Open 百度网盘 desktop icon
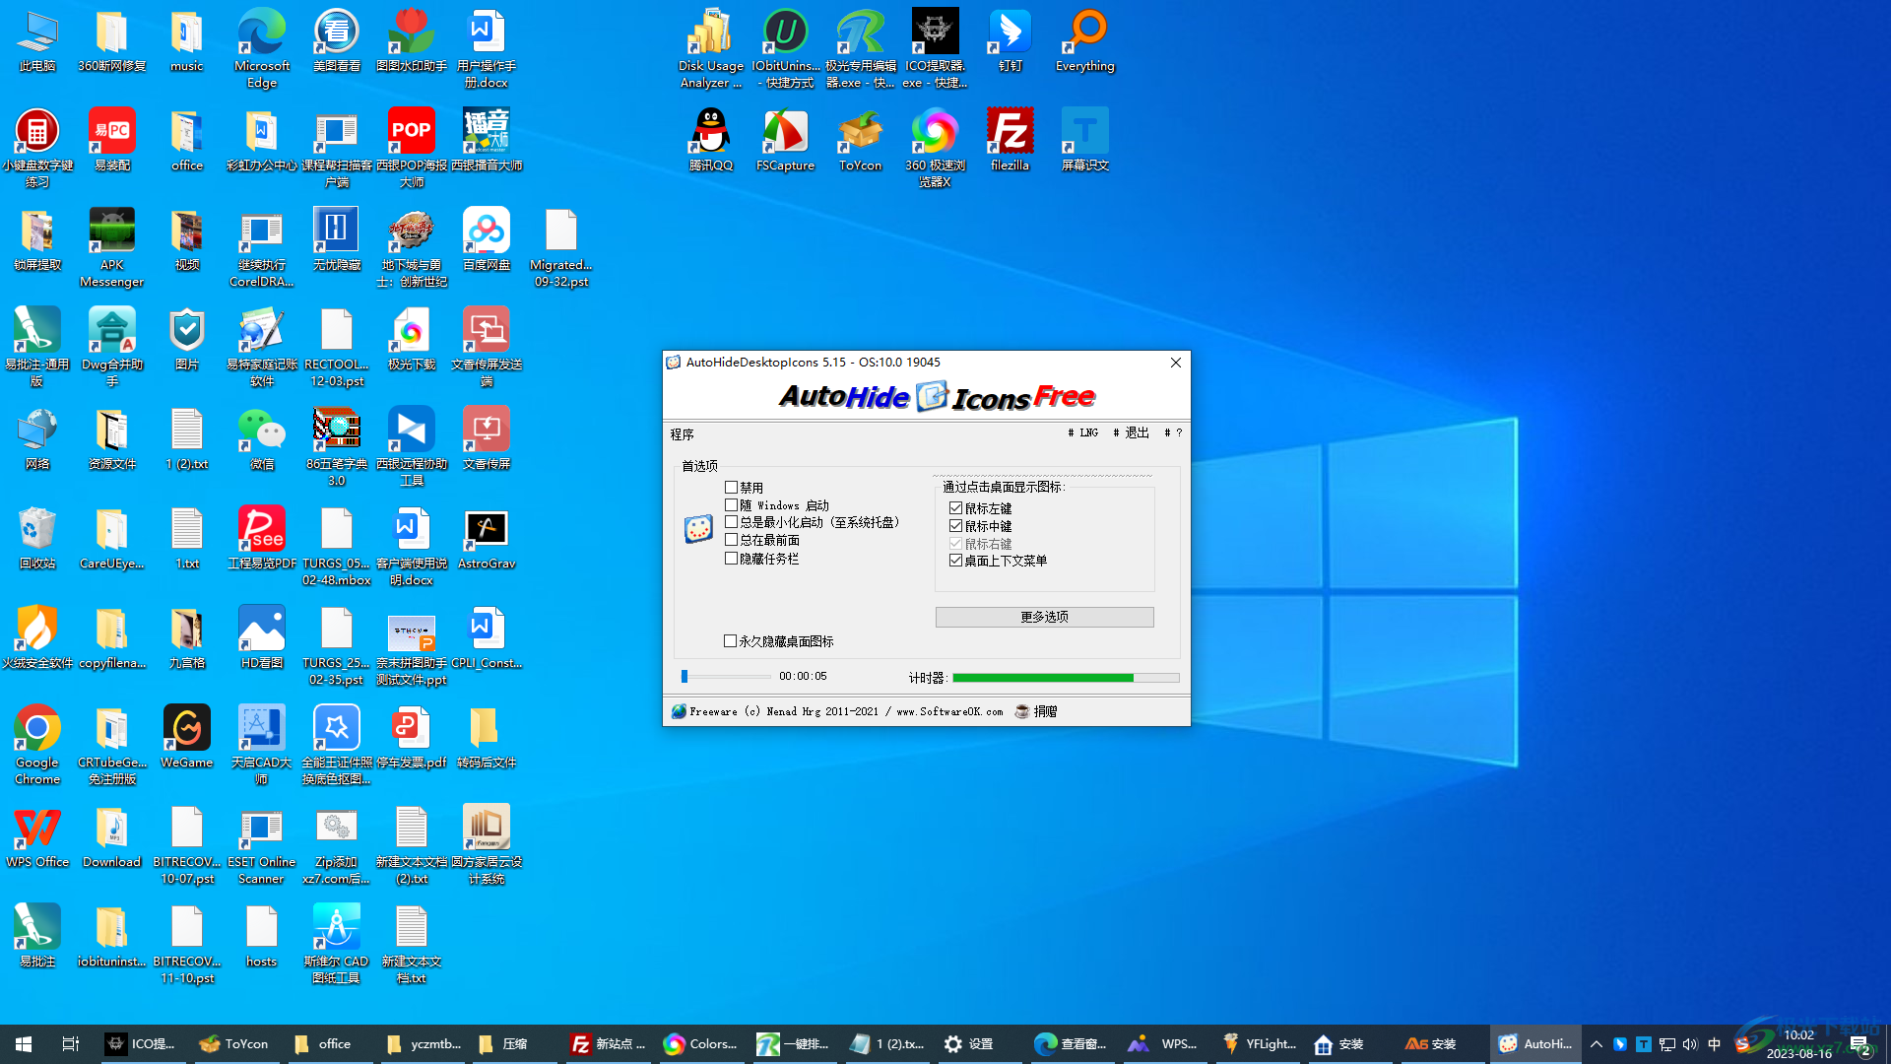The height and width of the screenshot is (1064, 1891). 487,239
